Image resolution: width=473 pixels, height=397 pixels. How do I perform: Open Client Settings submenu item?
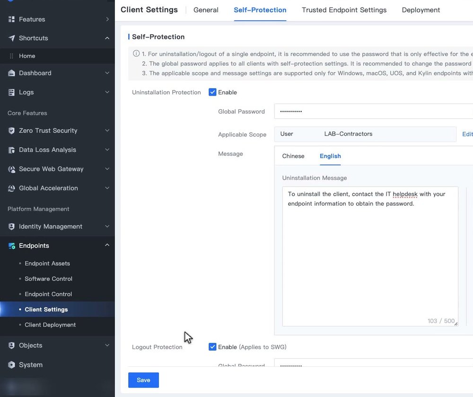pyautogui.click(x=57, y=309)
